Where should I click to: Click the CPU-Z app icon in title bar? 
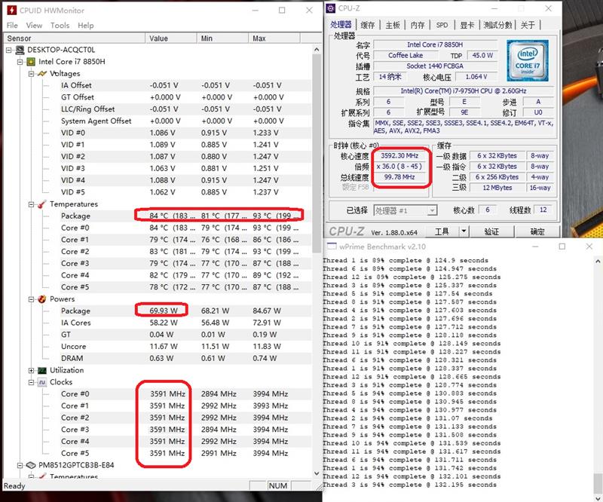tap(331, 8)
